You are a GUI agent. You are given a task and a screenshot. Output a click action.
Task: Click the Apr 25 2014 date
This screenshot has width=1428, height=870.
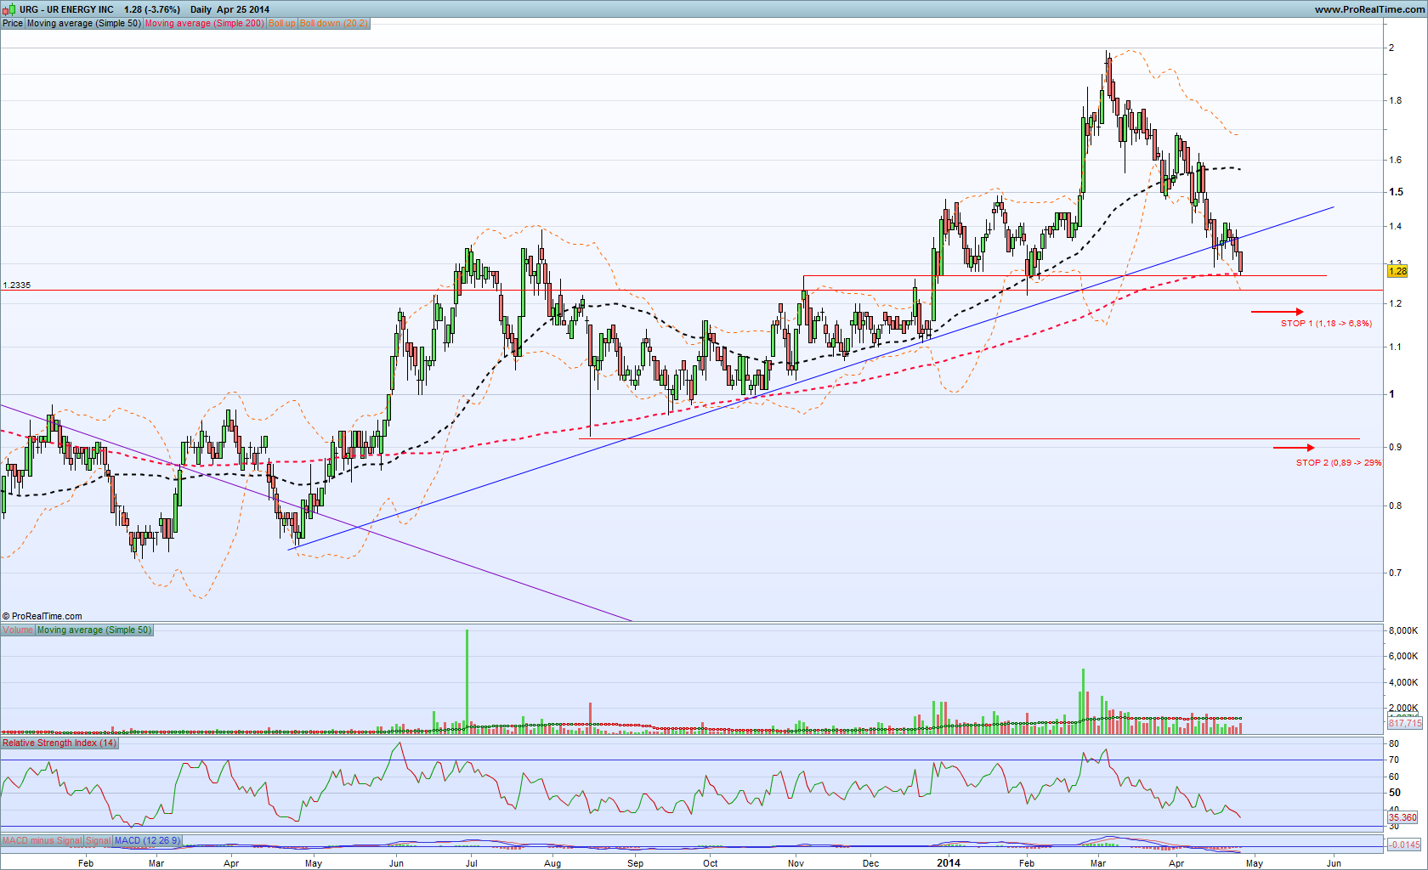243,10
